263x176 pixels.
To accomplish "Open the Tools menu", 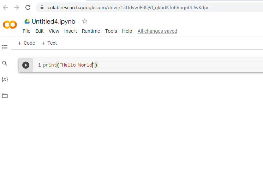I will (111, 31).
